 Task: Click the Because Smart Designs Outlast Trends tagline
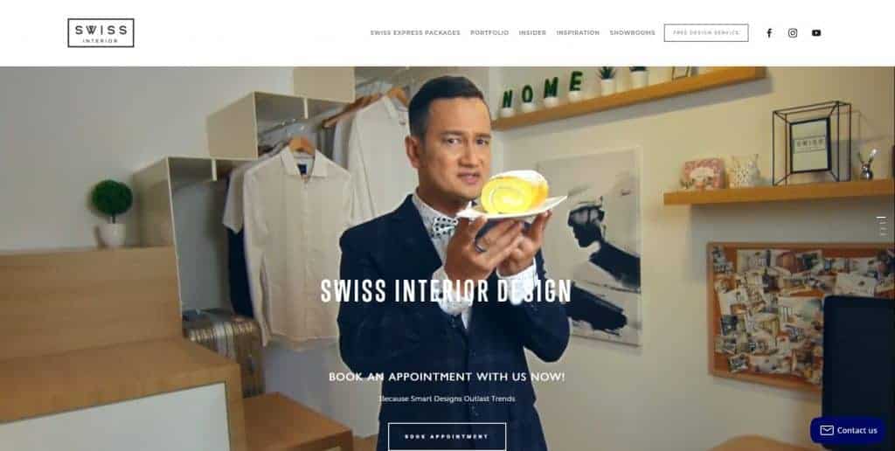(447, 399)
